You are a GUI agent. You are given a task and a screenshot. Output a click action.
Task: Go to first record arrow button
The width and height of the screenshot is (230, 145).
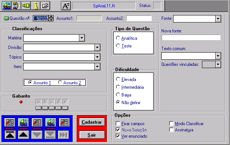[10, 135]
